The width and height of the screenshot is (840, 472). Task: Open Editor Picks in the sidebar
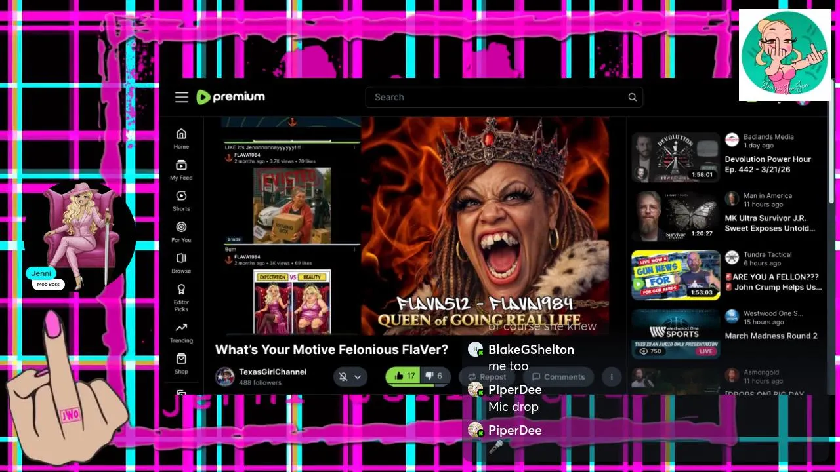click(181, 298)
